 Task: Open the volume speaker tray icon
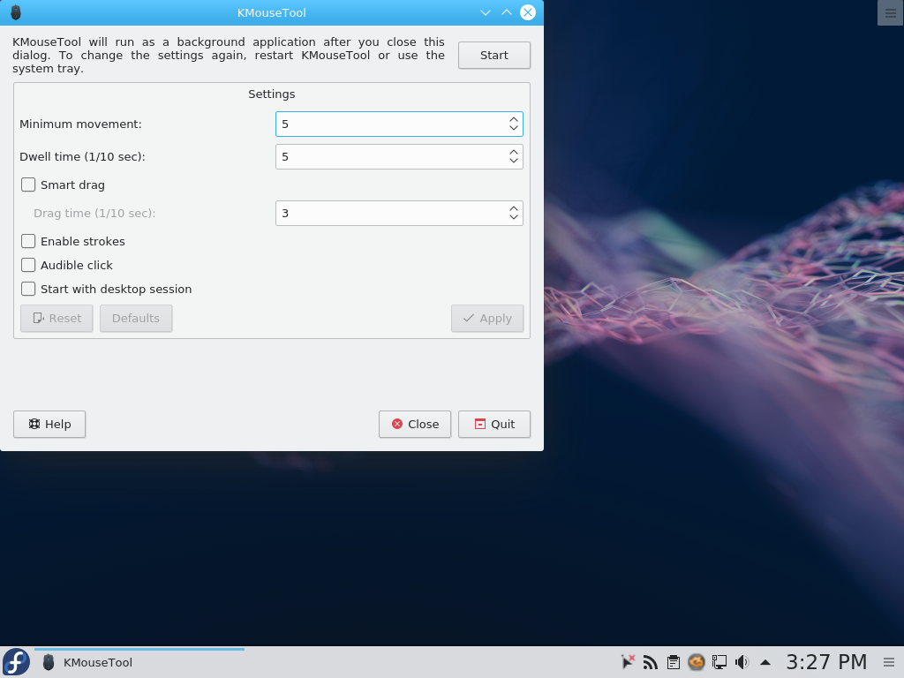point(742,662)
